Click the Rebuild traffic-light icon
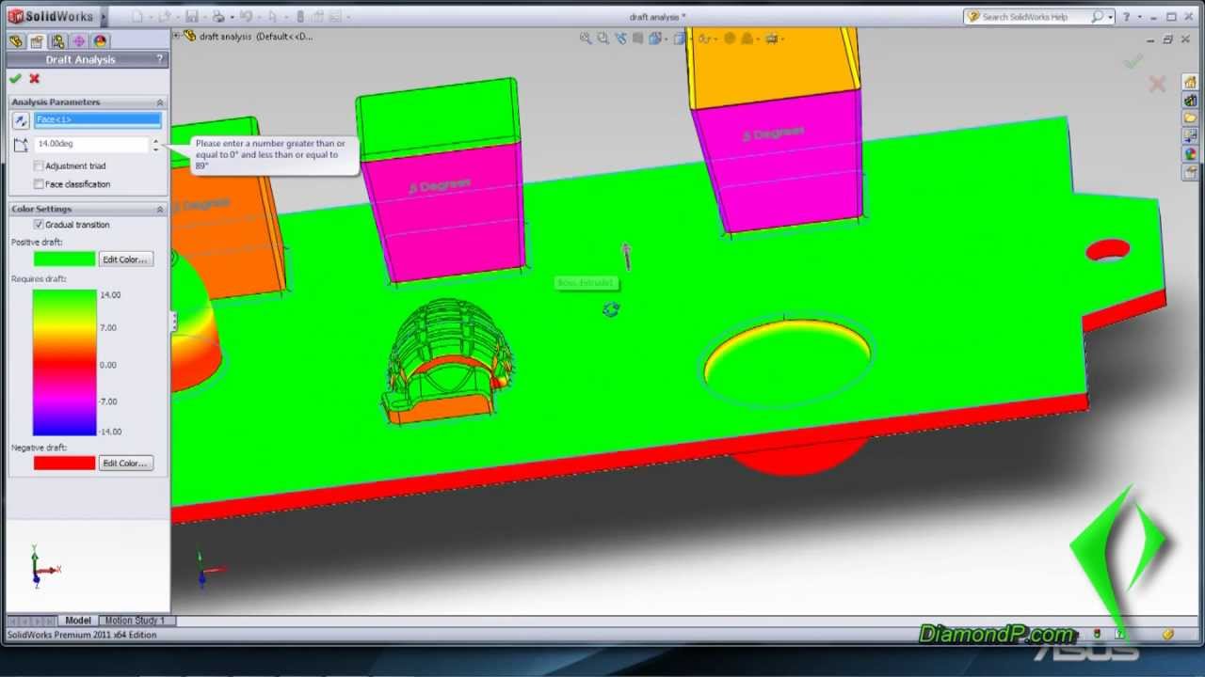The image size is (1205, 677). coord(300,17)
